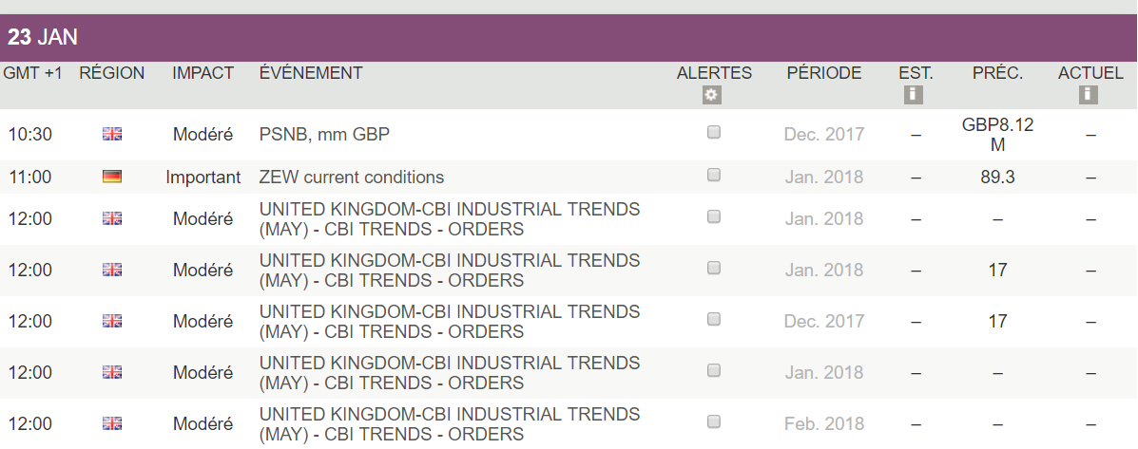The image size is (1138, 449).
Task: Open the PSNB, mm GBP event
Action: coord(324,135)
